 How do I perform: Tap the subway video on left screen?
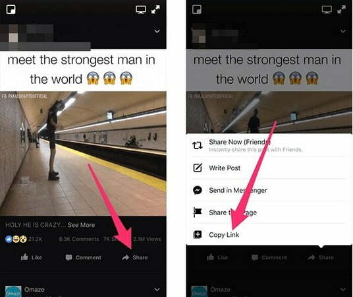click(x=83, y=154)
